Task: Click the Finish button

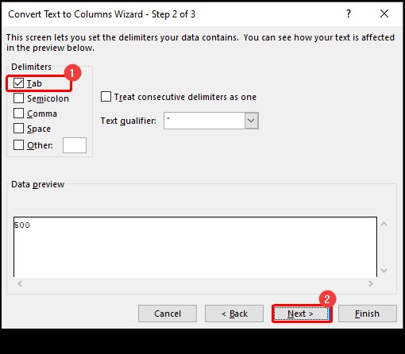Action: pyautogui.click(x=368, y=314)
